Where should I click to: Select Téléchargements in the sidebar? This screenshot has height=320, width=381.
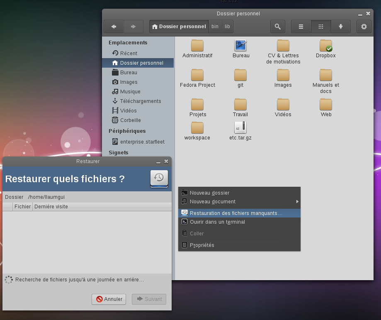click(x=140, y=101)
